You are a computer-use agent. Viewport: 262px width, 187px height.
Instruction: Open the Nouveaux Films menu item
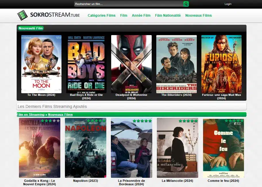199,15
